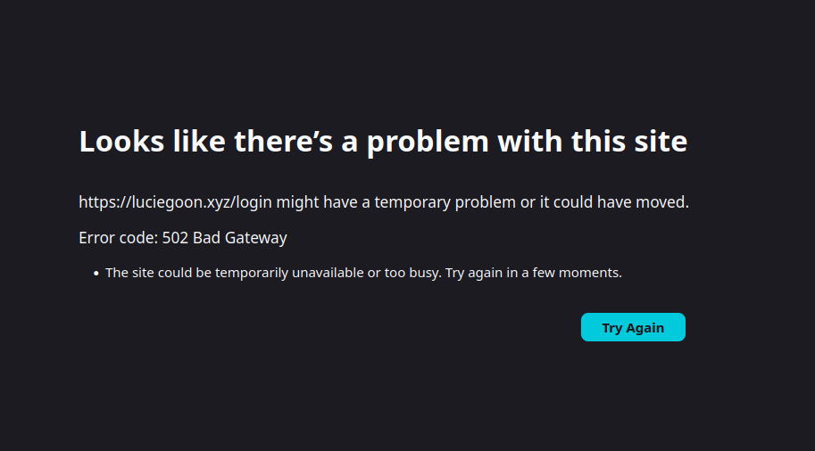This screenshot has width=815, height=451.
Task: Click the "502" error number
Action: click(175, 238)
